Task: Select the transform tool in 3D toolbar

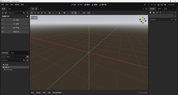Action: [32, 13]
